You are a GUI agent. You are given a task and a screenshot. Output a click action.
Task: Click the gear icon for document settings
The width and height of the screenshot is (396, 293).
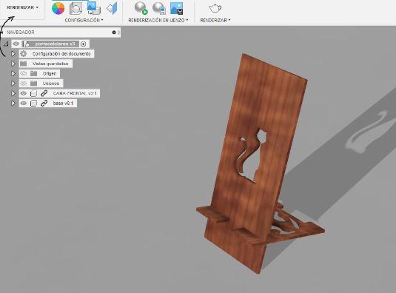[23, 53]
